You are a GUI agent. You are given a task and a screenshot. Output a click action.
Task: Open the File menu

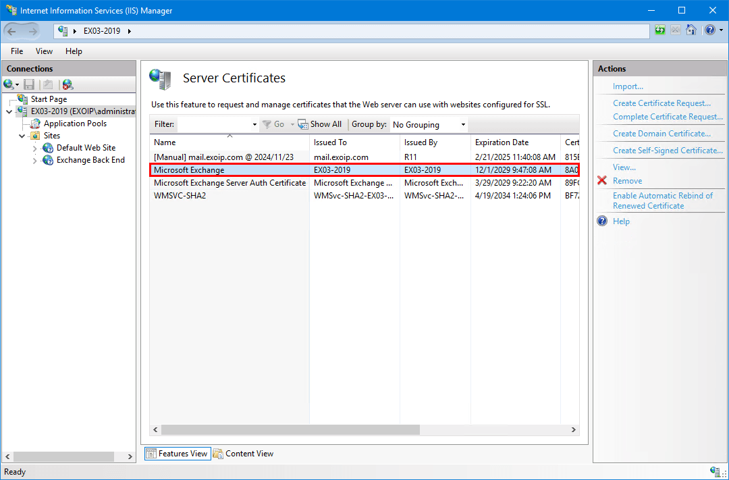pos(17,51)
